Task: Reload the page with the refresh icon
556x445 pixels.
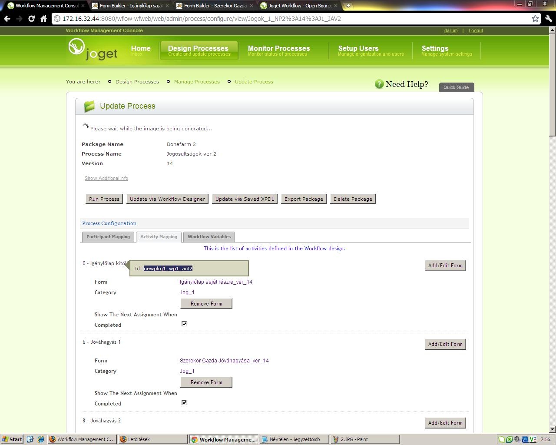Action: (31, 19)
